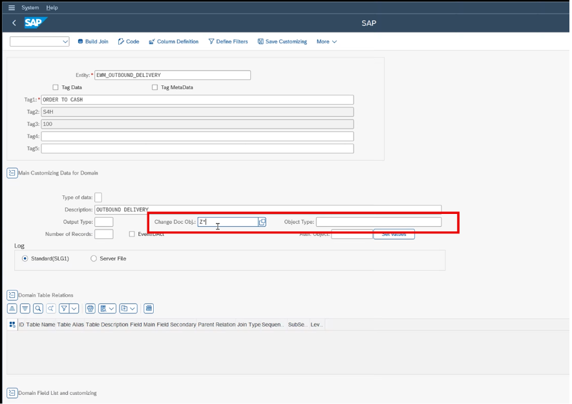The width and height of the screenshot is (572, 404).
Task: Click the table layout grid icon
Action: point(149,308)
